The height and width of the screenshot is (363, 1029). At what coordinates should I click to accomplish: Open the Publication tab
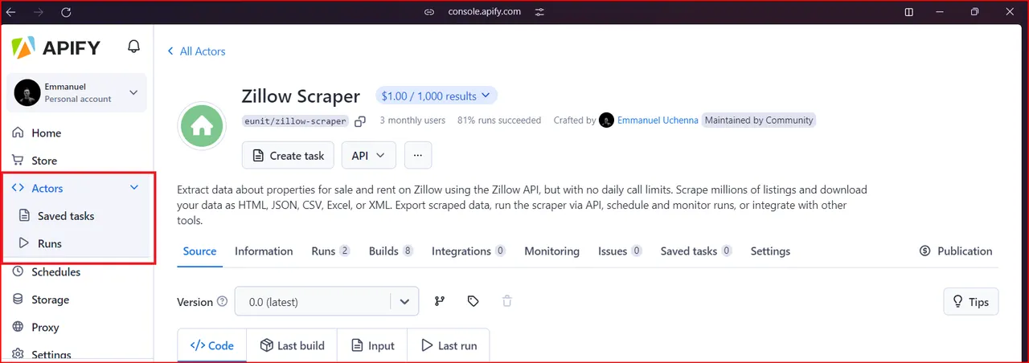coord(956,251)
